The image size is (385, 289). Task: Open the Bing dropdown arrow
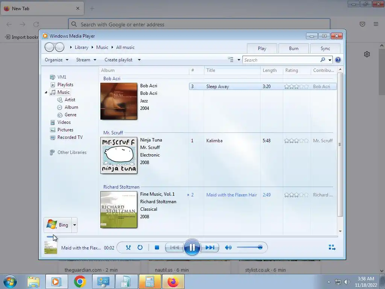(74, 225)
